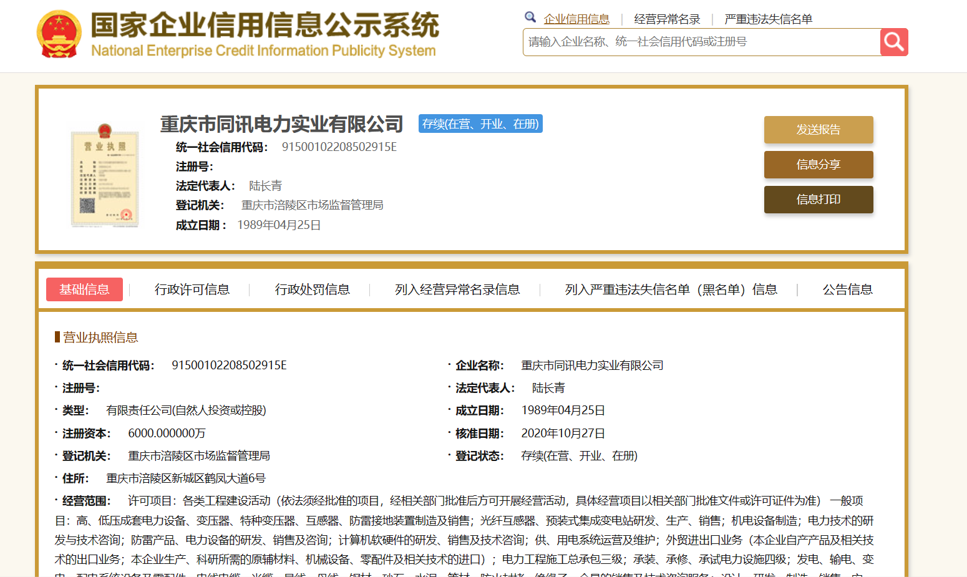Open the 列入严重违法失信名单（黑名单）信息 tab
967x577 pixels.
(671, 289)
